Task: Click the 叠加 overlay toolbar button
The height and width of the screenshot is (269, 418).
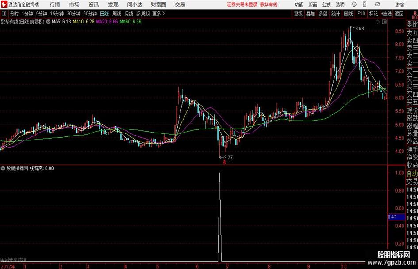Action: click(x=311, y=14)
